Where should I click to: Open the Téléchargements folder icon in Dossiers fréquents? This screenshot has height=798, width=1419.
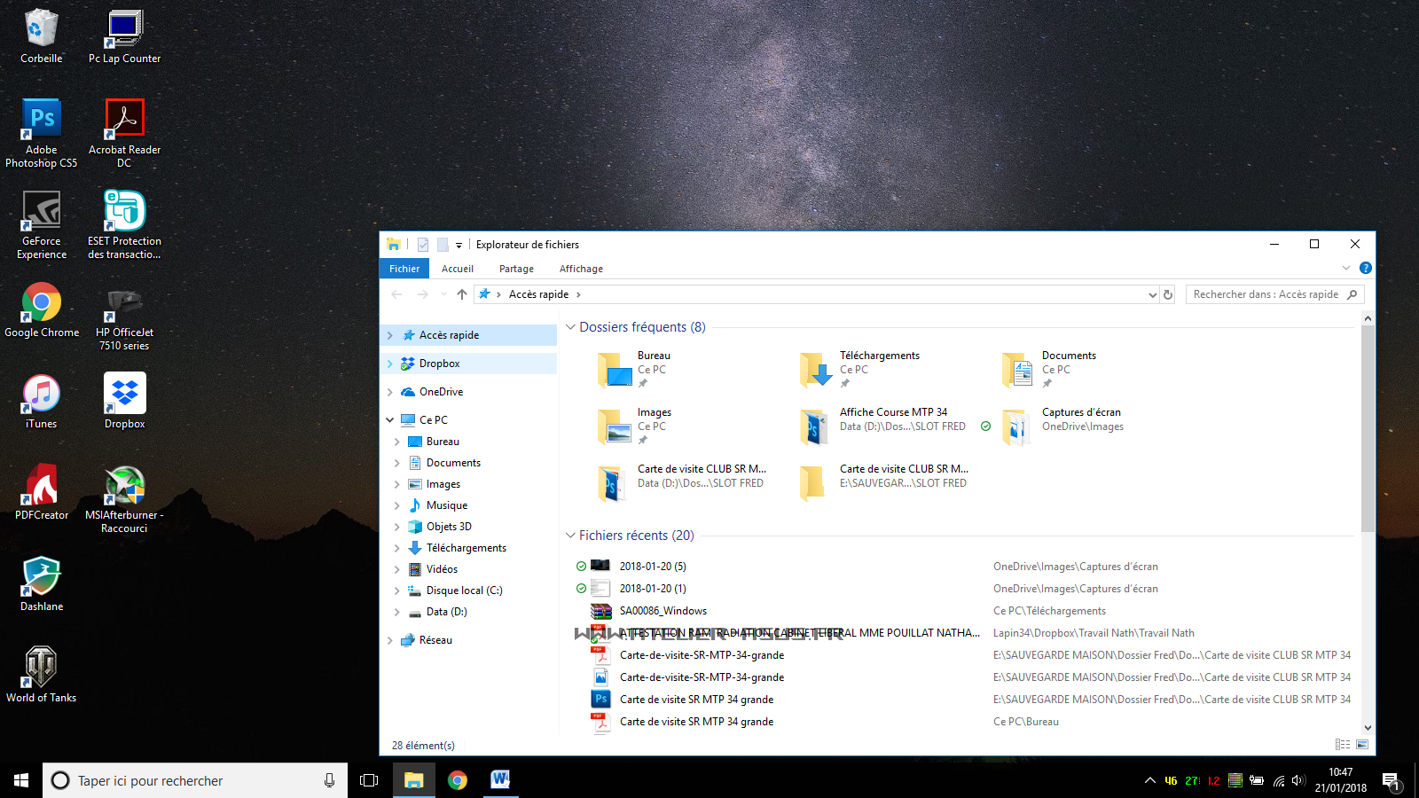[815, 370]
